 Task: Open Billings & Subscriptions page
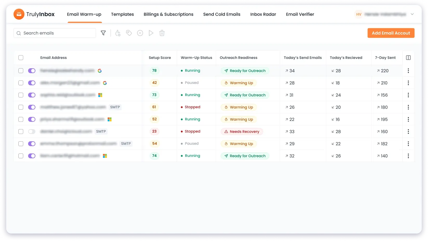pyautogui.click(x=168, y=14)
